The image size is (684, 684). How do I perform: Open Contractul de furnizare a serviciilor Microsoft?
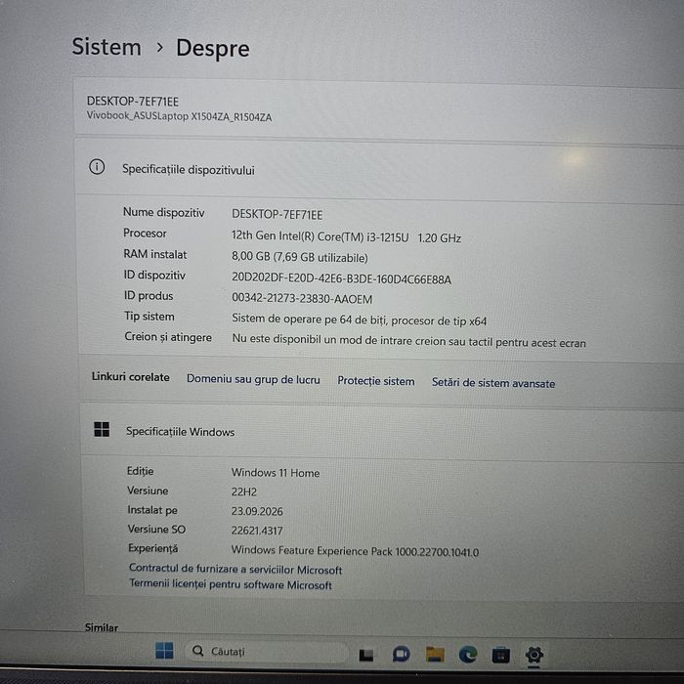coord(235,569)
